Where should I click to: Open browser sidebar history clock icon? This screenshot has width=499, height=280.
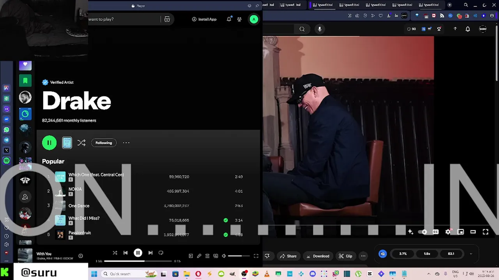click(x=6, y=236)
